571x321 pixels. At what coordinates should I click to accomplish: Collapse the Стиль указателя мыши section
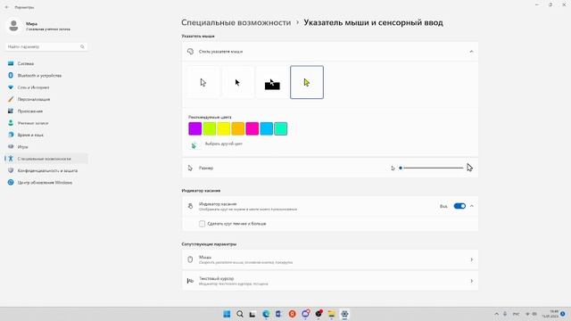click(471, 52)
